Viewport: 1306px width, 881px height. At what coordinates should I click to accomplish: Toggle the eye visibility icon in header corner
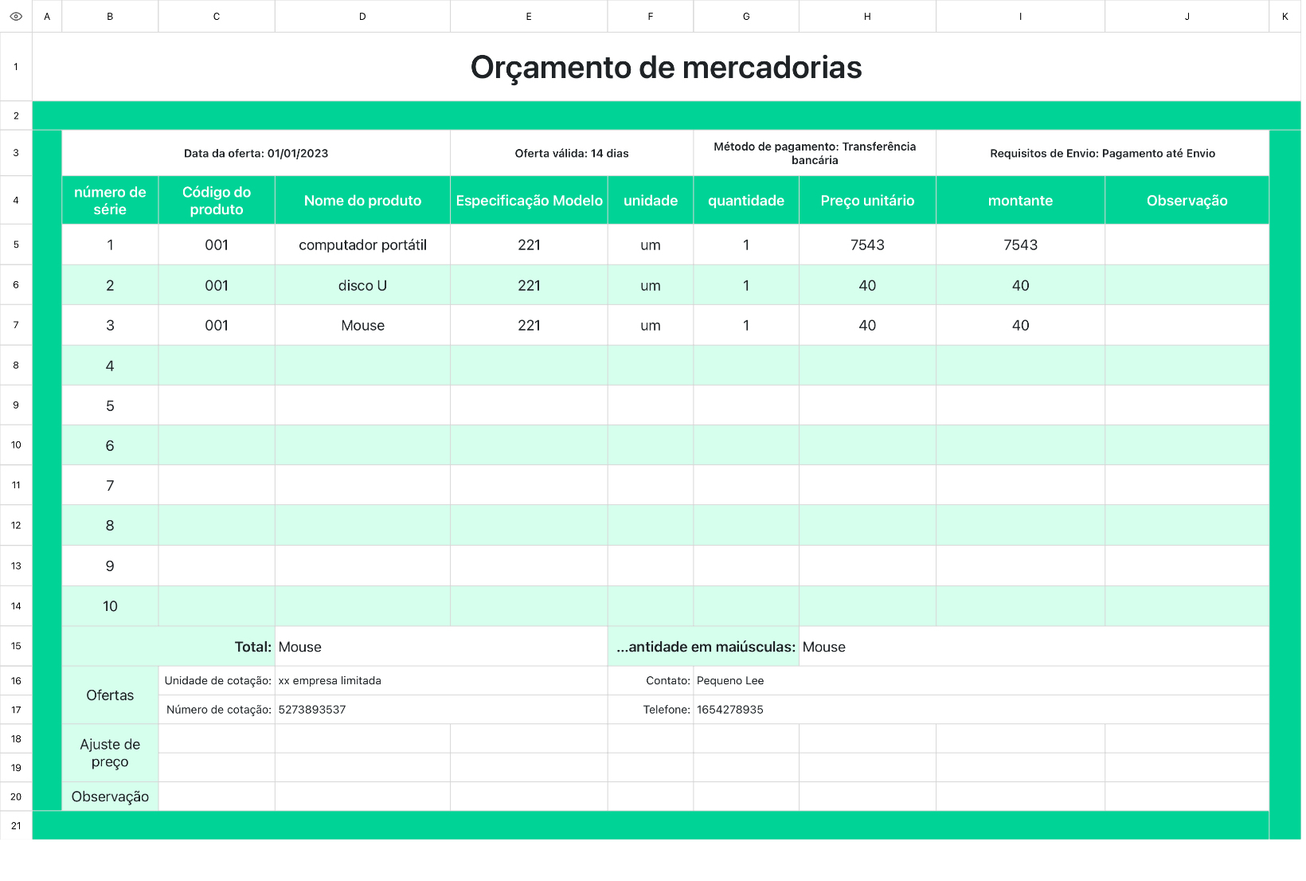[16, 16]
